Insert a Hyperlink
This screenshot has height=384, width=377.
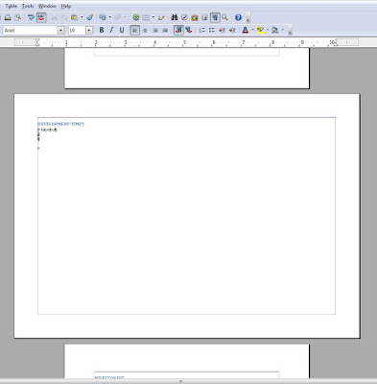point(136,17)
